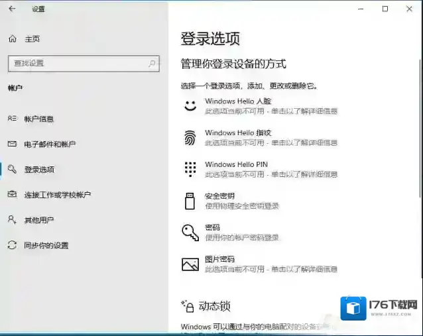
Task: Click the Windows Hello PIN keypad icon
Action: [x=190, y=169]
